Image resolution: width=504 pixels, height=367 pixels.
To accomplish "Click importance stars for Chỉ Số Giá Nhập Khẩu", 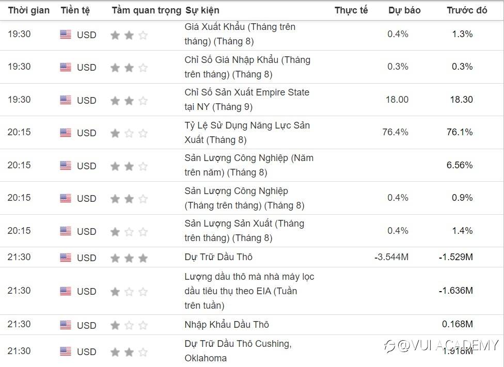I will coord(129,68).
